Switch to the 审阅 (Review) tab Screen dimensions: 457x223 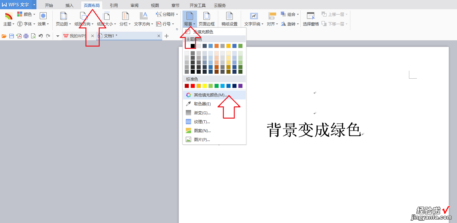(x=134, y=5)
